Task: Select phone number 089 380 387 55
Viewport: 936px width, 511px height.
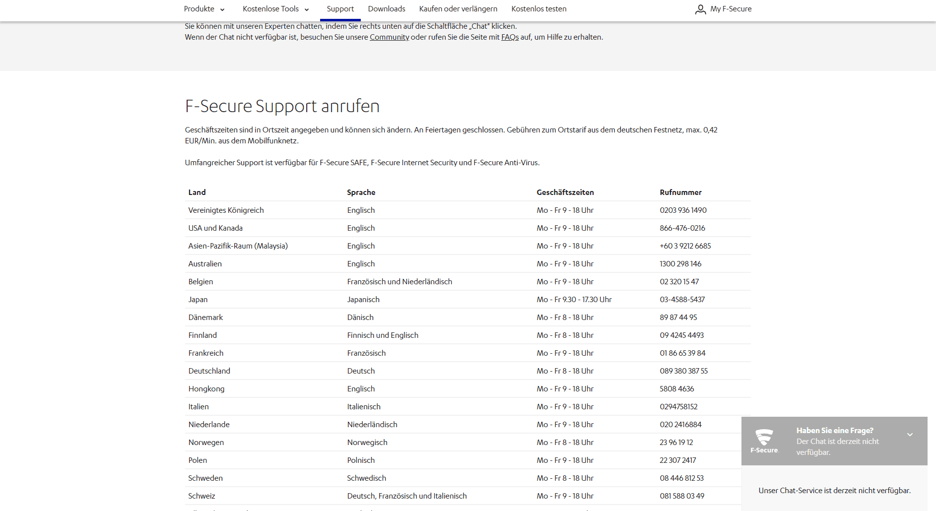Action: pos(684,371)
